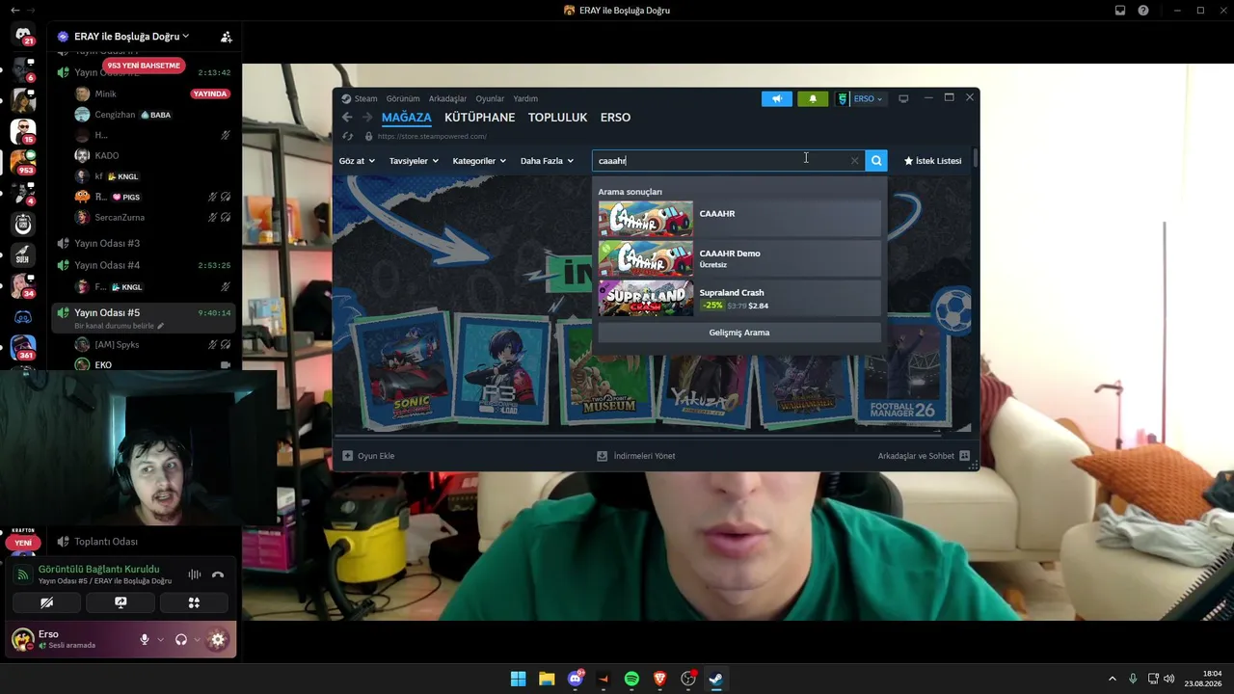
Task: Open Spotify from the taskbar
Action: [631, 679]
